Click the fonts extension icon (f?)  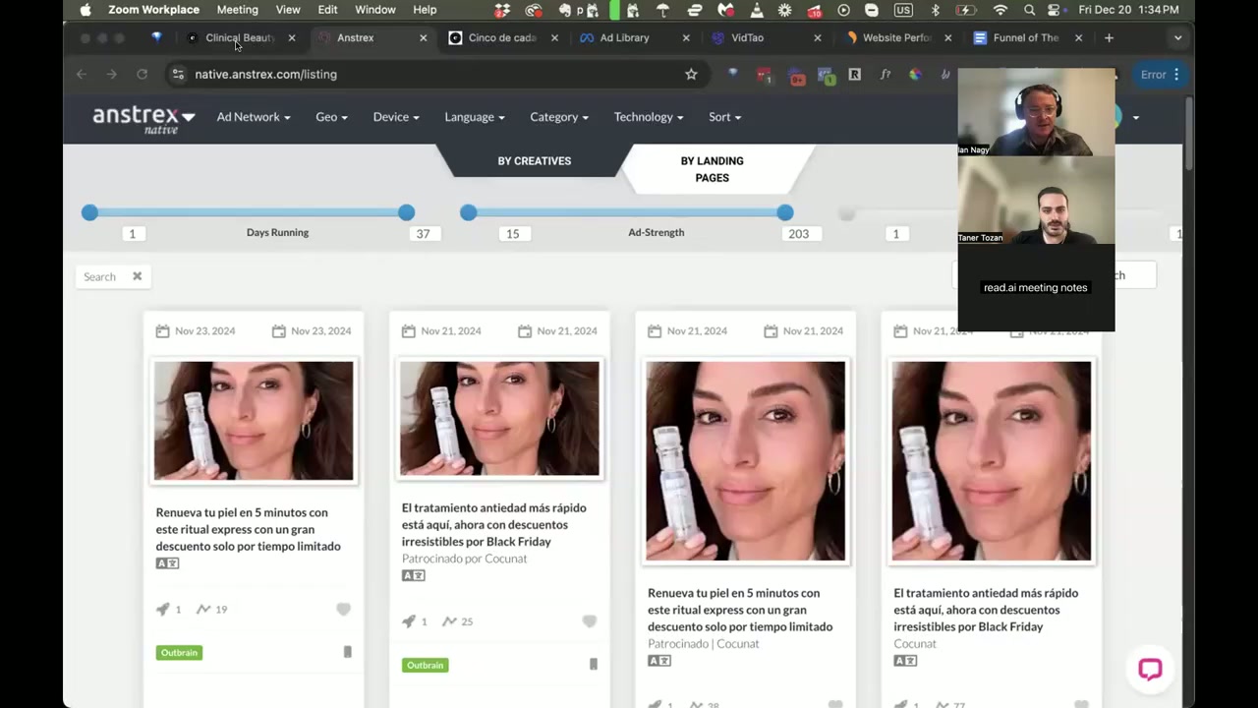click(x=885, y=74)
